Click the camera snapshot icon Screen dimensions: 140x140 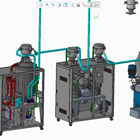[78, 5]
